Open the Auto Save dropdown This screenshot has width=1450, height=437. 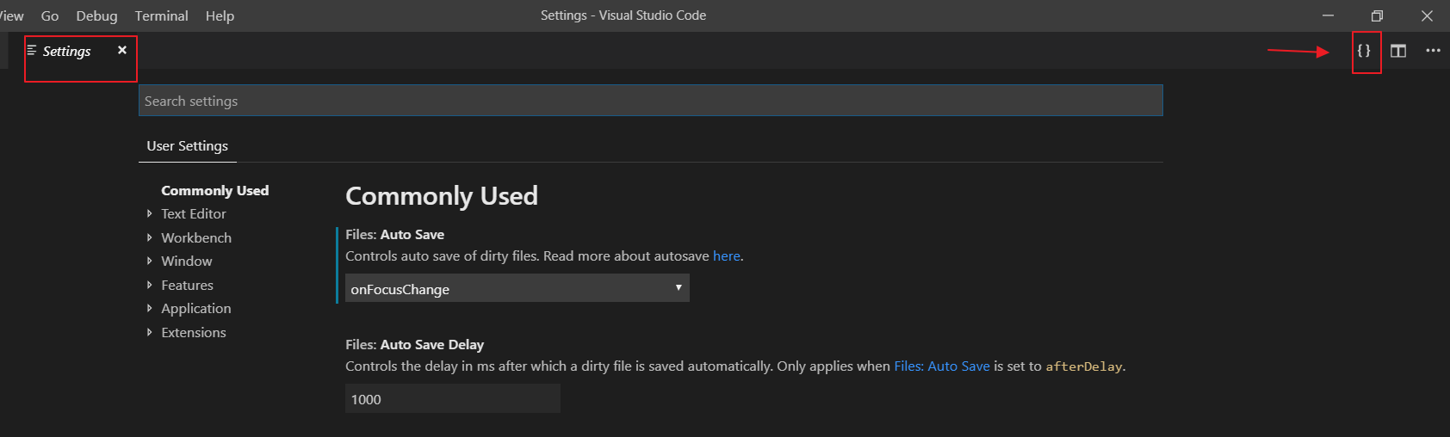[x=517, y=288]
